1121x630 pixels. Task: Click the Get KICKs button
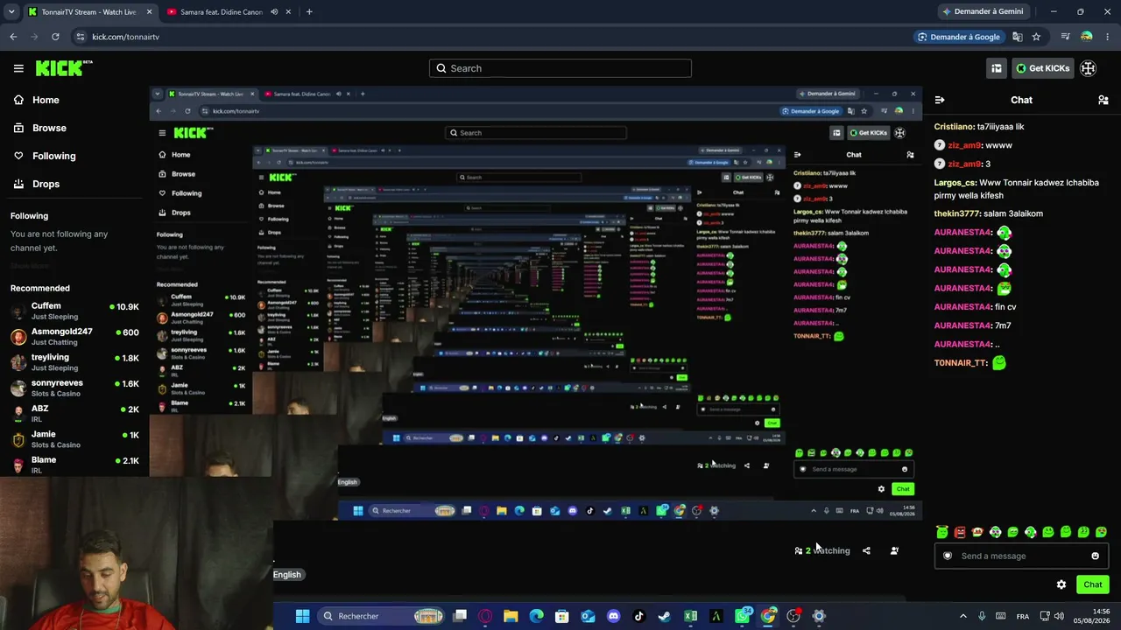pyautogui.click(x=1042, y=68)
